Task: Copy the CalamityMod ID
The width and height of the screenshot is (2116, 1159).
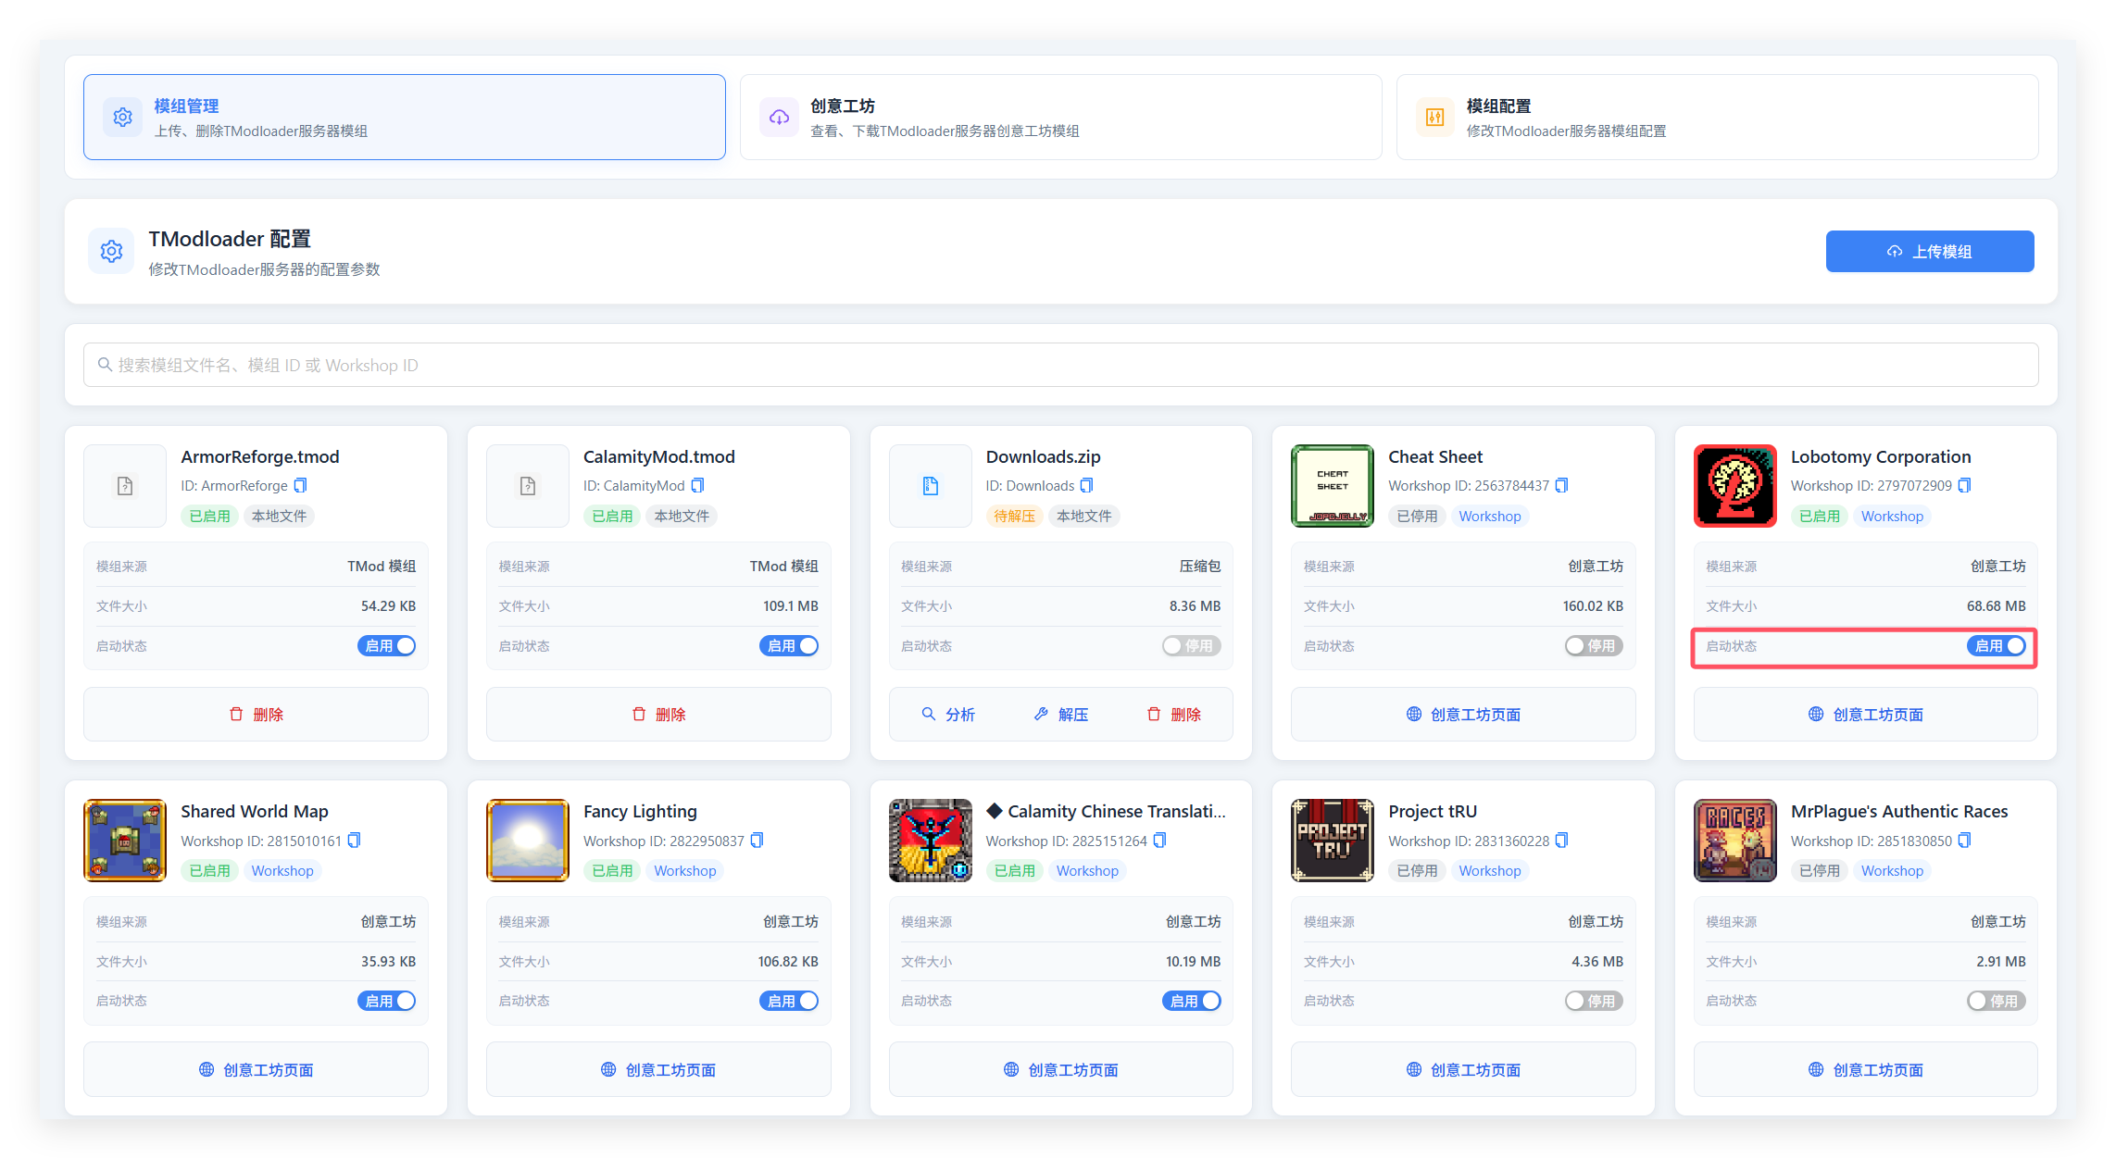Action: coord(698,485)
